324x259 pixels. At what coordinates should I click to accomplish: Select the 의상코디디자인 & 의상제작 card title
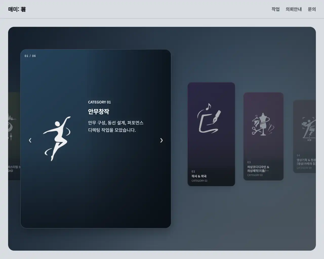(x=258, y=169)
